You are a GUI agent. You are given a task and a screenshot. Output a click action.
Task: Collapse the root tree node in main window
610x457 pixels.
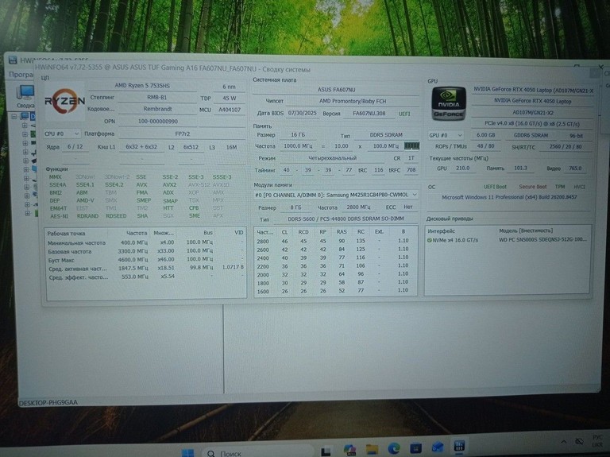[x=14, y=116]
